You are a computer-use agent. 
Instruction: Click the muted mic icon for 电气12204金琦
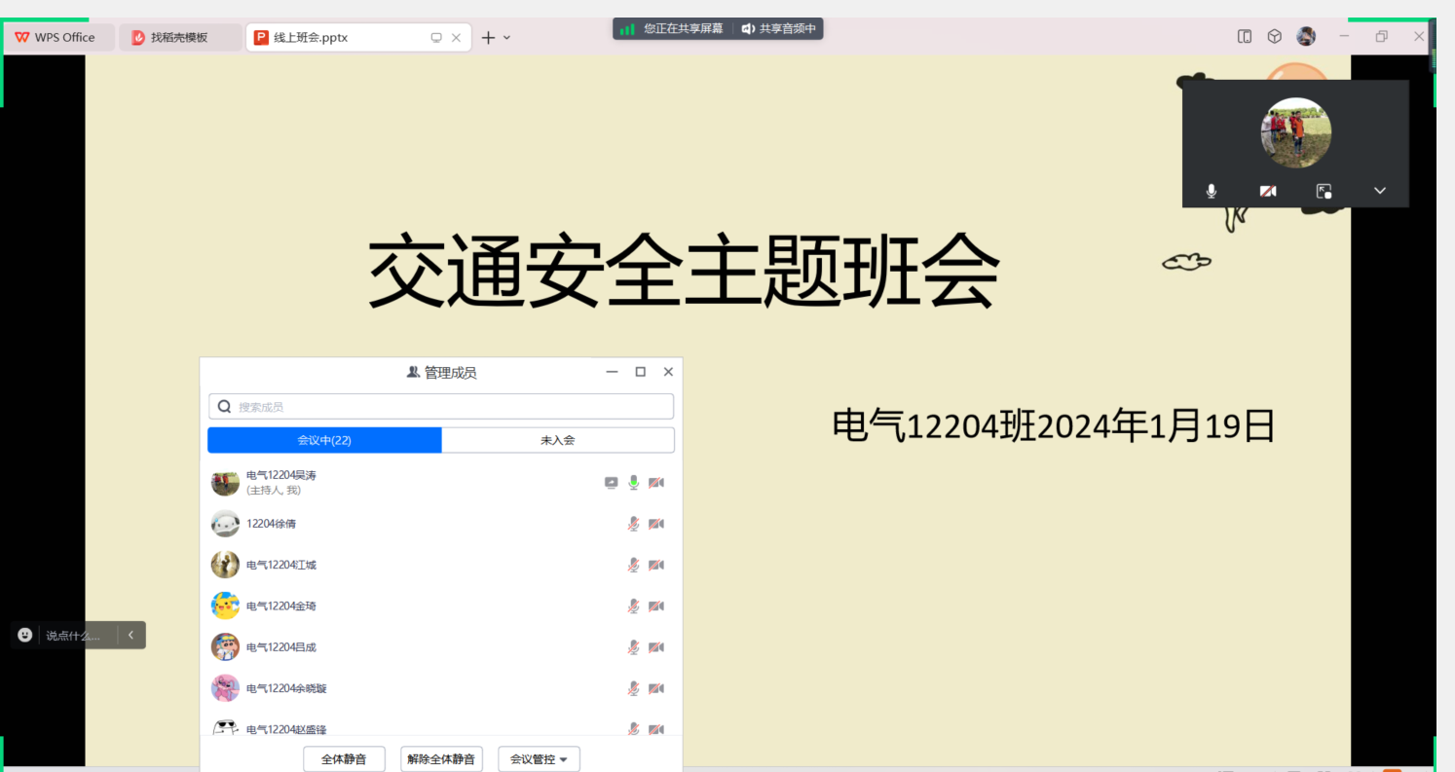point(633,606)
